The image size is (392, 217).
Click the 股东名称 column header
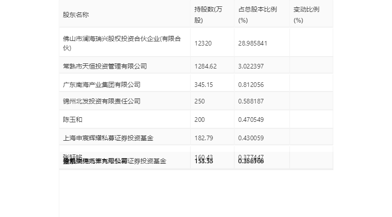coord(76,15)
